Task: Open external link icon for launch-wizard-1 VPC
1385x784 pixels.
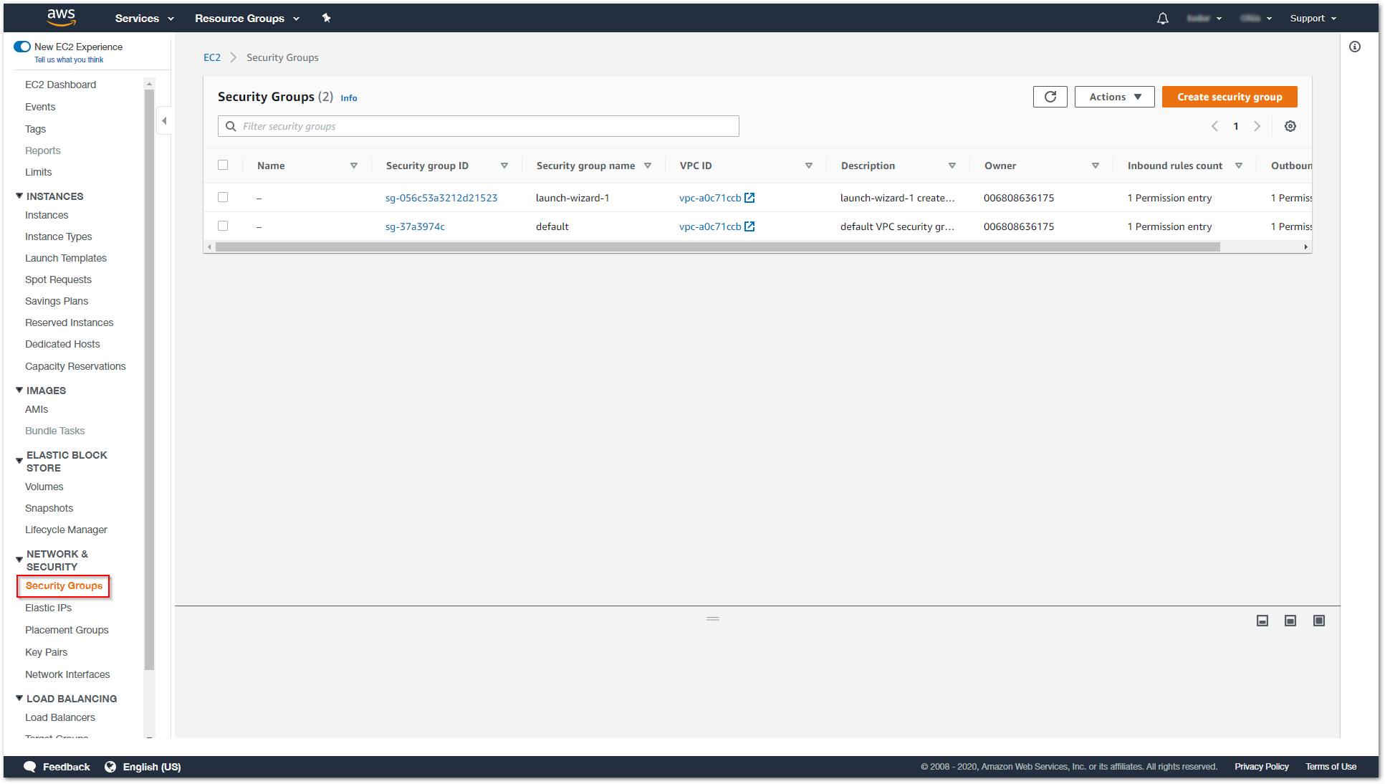Action: click(x=749, y=198)
